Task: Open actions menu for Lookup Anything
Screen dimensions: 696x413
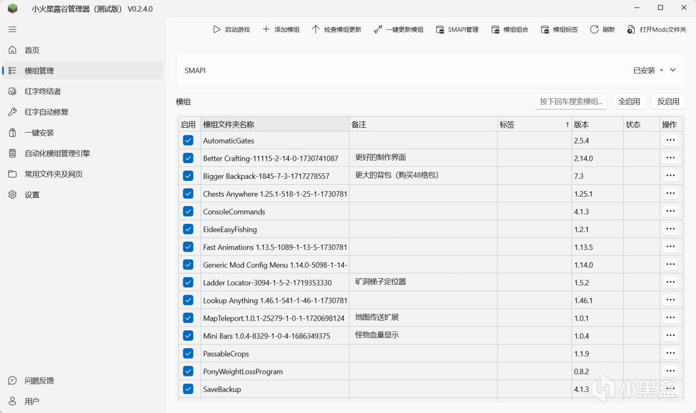Action: click(x=670, y=300)
